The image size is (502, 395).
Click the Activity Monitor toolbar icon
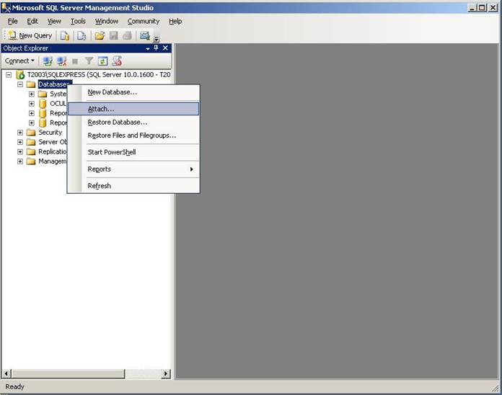coord(145,35)
